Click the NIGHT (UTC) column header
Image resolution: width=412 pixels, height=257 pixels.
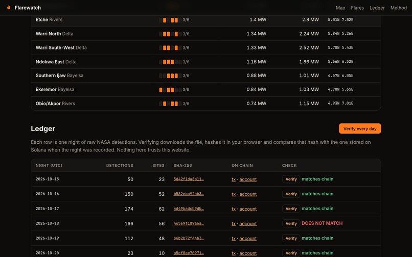click(49, 166)
